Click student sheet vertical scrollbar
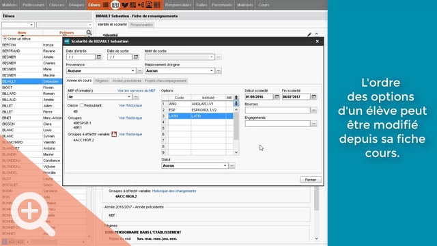The height and width of the screenshot is (246, 437). click(317, 199)
